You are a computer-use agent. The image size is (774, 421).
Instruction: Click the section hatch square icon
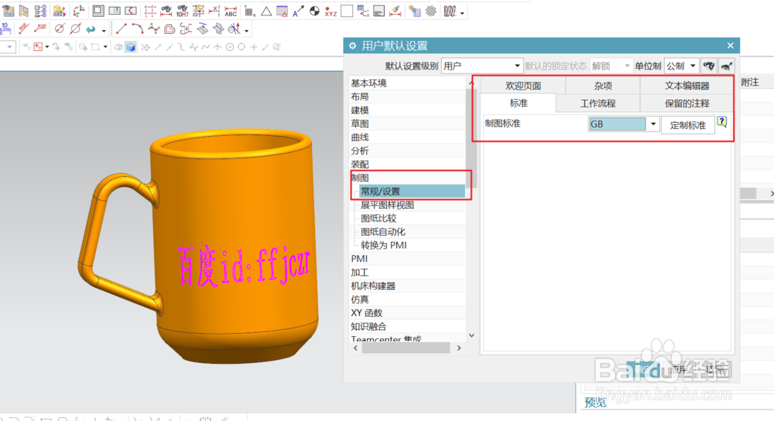(x=98, y=11)
